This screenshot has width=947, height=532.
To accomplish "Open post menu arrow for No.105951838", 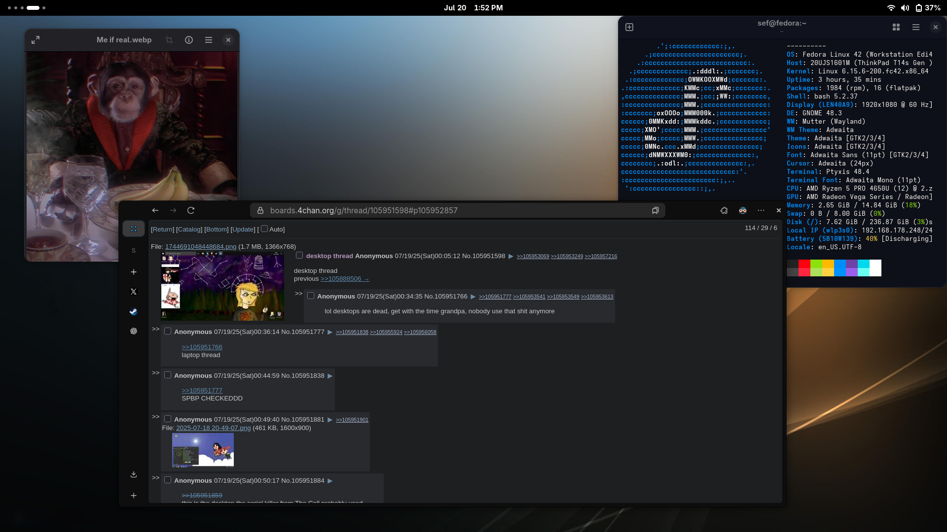I will 330,376.
